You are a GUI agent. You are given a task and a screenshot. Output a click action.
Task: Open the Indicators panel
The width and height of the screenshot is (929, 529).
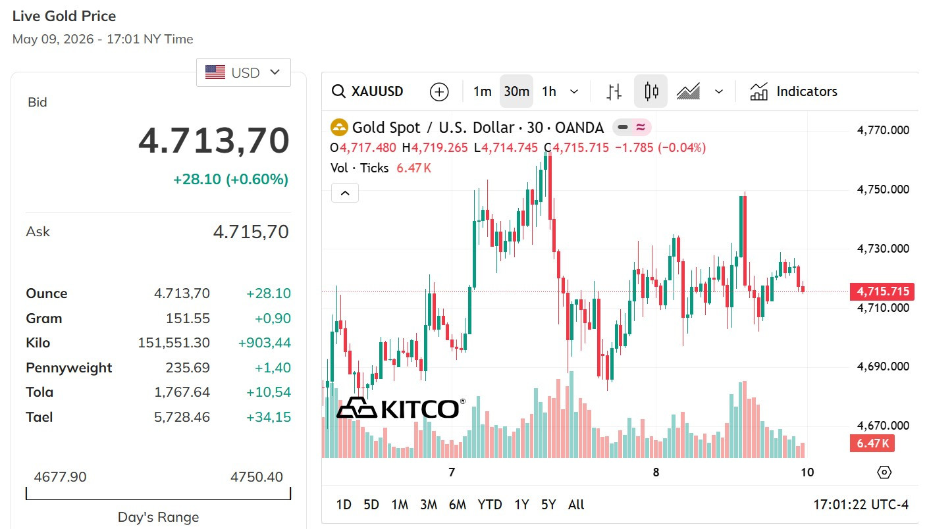(x=793, y=91)
